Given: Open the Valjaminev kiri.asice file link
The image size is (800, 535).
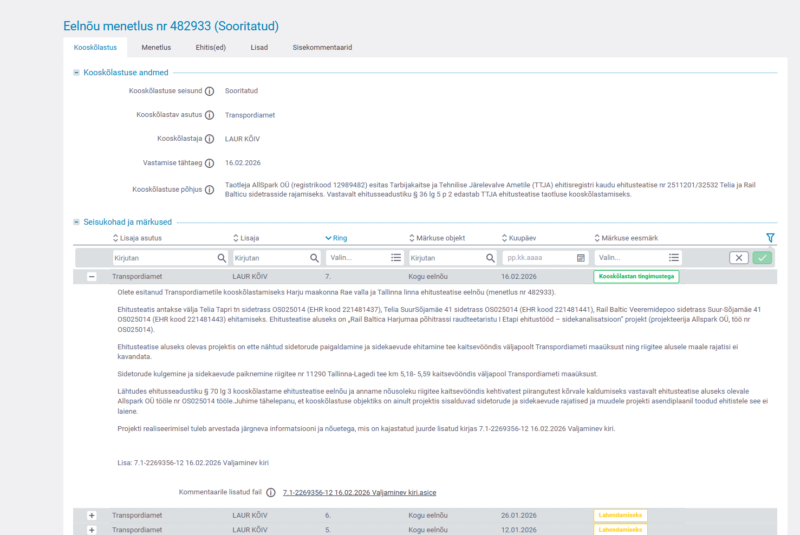Looking at the screenshot, I should 359,493.
